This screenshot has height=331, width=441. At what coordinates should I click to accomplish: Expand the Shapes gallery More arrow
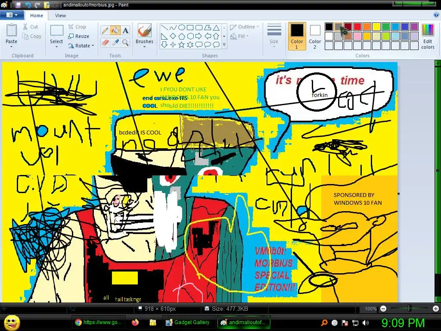pyautogui.click(x=224, y=44)
